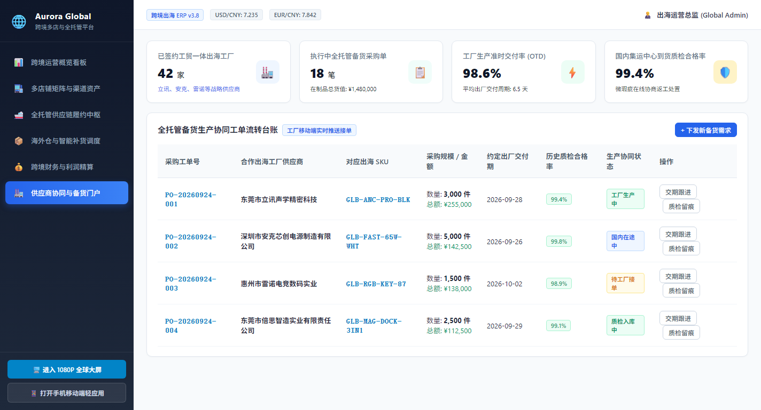
Task: Click the 工厂生产中 status badge
Action: pos(625,199)
